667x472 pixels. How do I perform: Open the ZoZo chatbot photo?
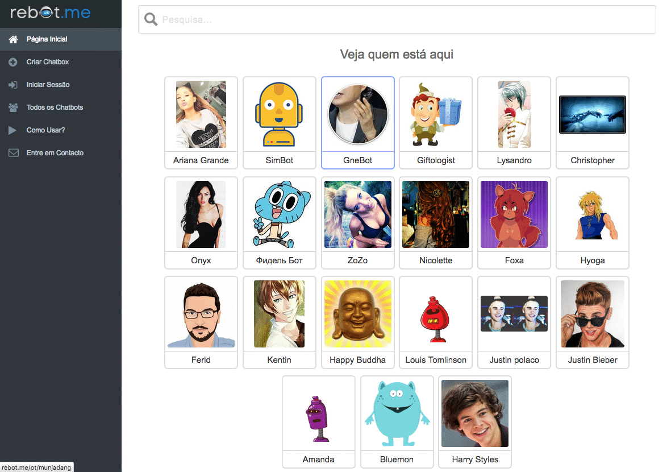pyautogui.click(x=358, y=214)
